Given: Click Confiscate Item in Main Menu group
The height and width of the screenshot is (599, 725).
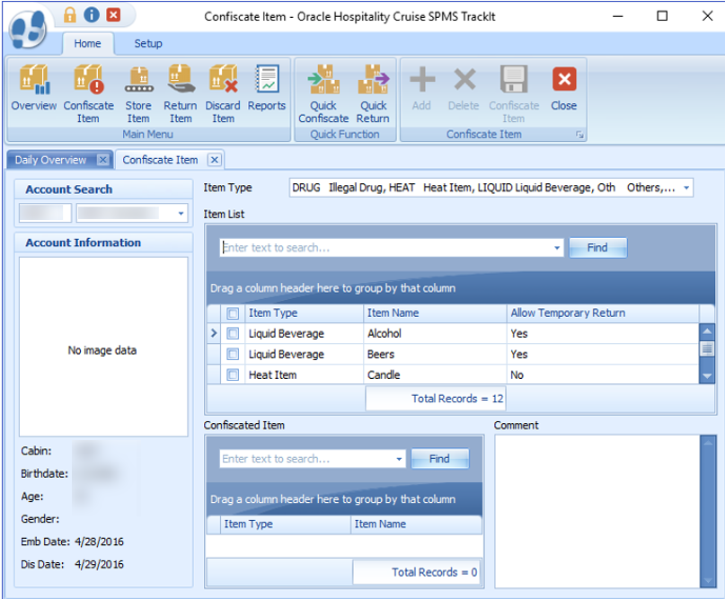Looking at the screenshot, I should 88,93.
